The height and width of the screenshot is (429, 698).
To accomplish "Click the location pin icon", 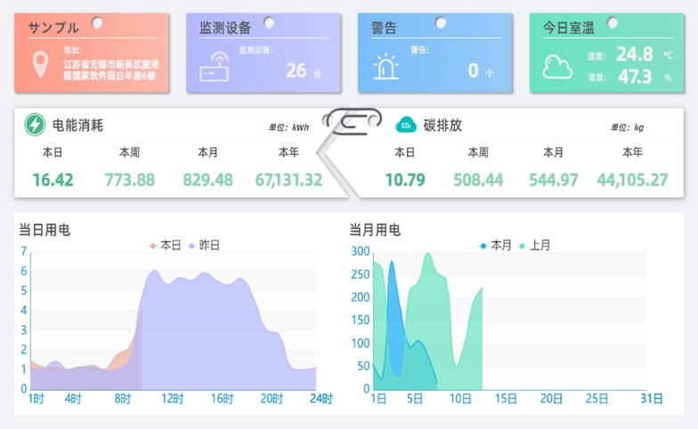I will click(41, 64).
